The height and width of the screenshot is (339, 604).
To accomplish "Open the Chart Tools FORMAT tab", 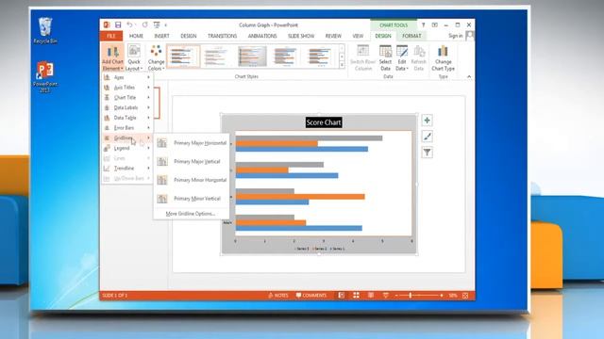I will pos(411,36).
